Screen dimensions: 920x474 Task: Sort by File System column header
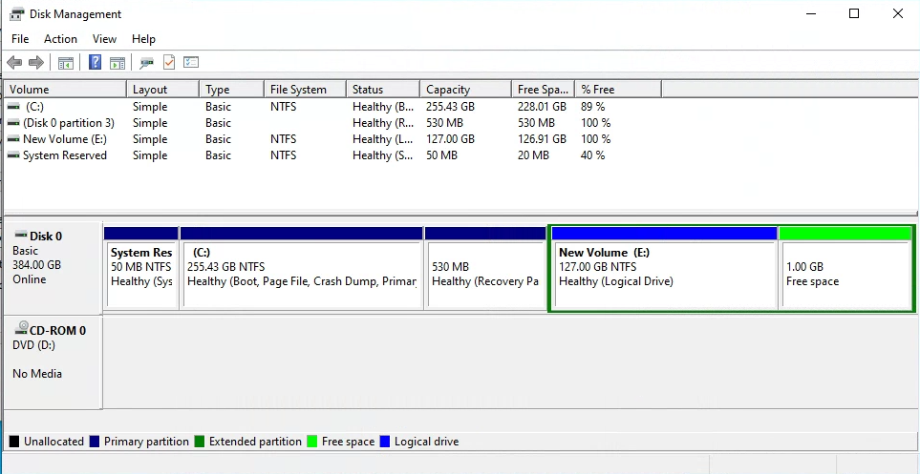coord(298,90)
